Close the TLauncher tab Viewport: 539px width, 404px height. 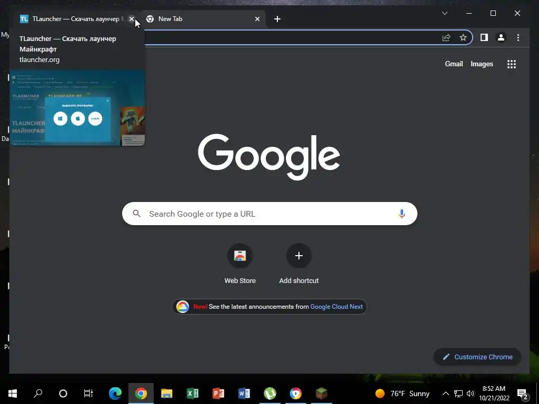[131, 19]
